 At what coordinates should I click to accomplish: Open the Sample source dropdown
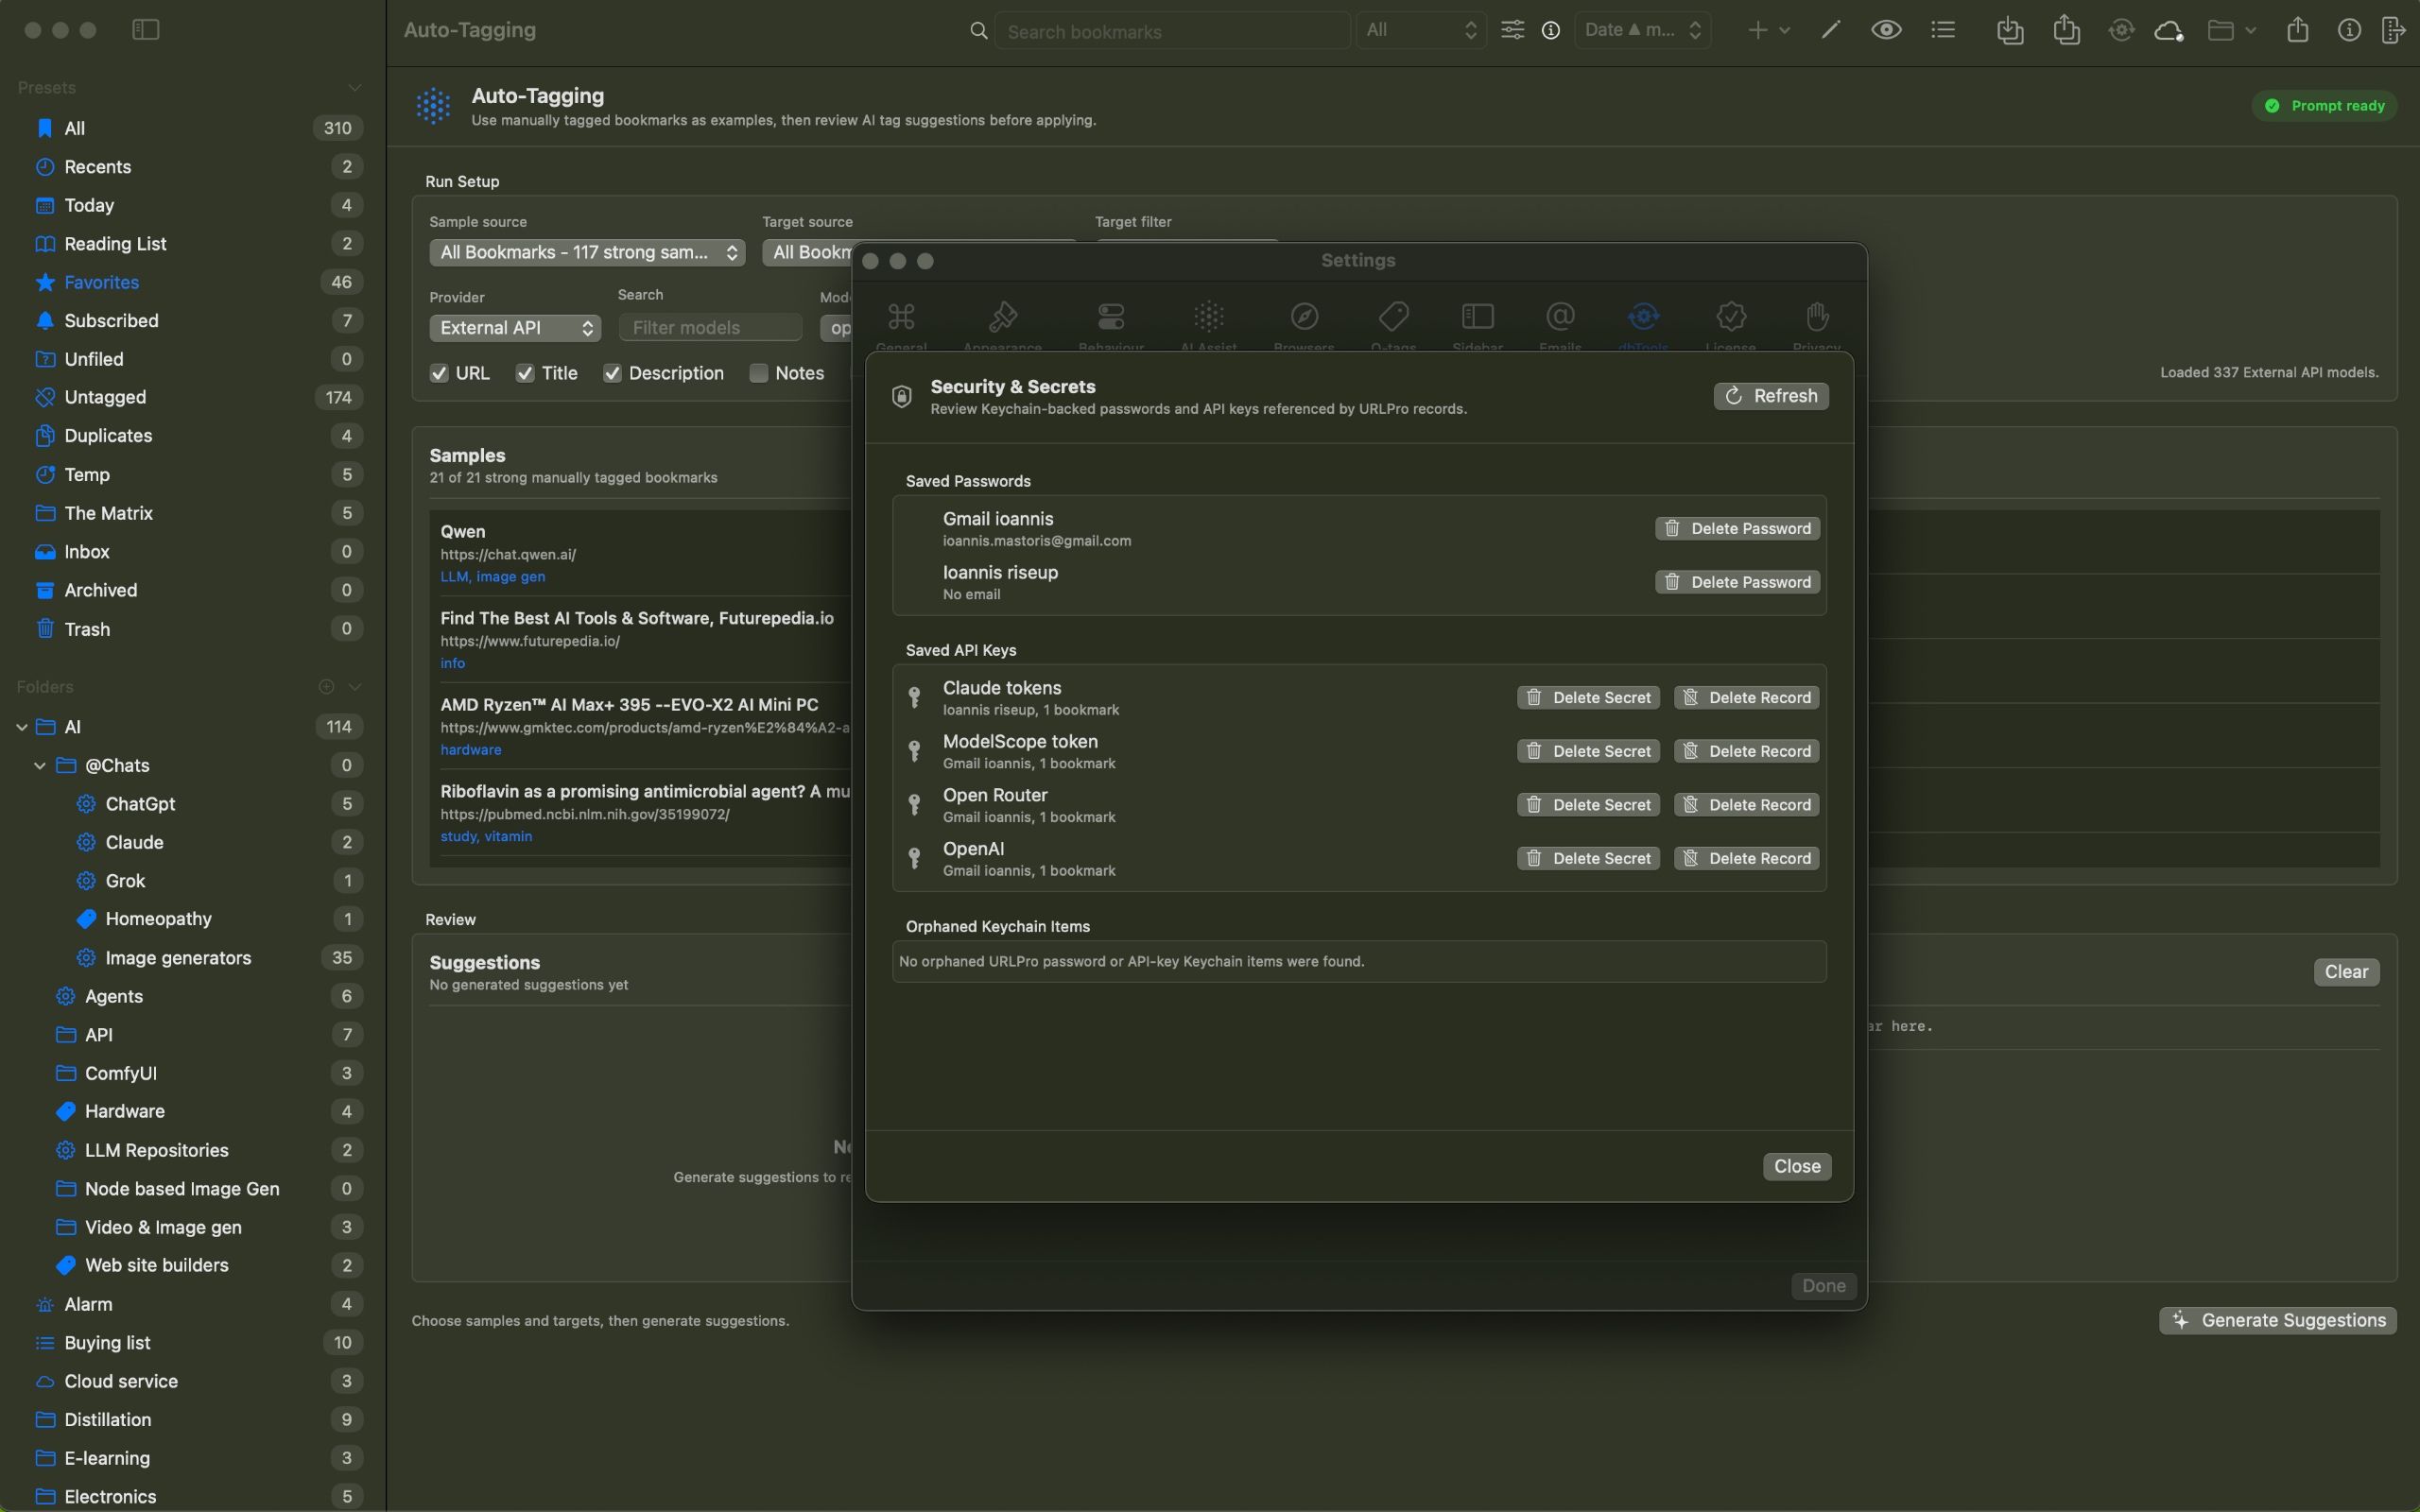click(x=587, y=253)
